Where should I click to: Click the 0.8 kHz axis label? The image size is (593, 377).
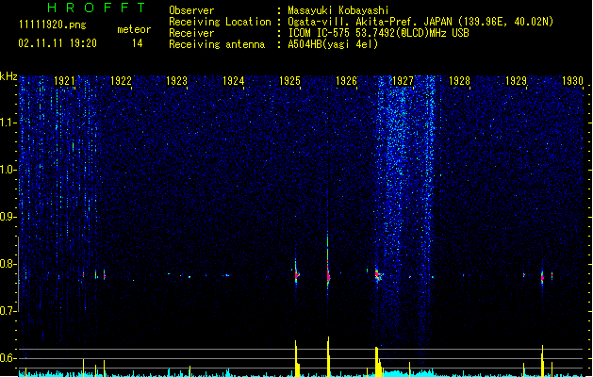(8, 264)
